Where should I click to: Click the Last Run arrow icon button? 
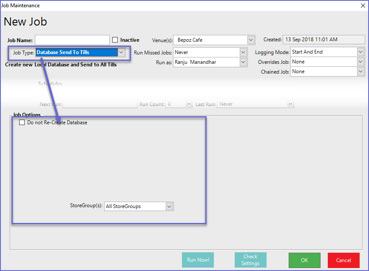[290, 104]
